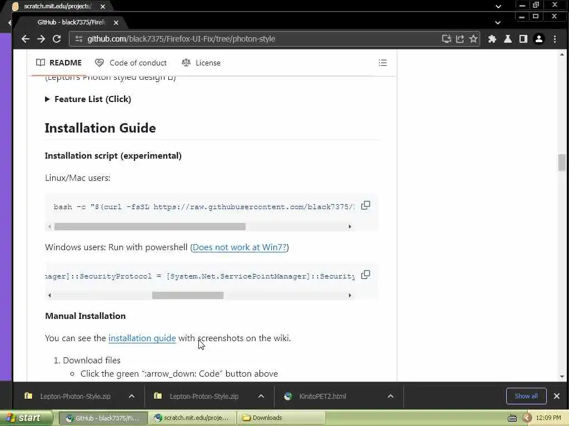
Task: Open options for Lepton-Photon-Style.zip download
Action: pos(132,396)
